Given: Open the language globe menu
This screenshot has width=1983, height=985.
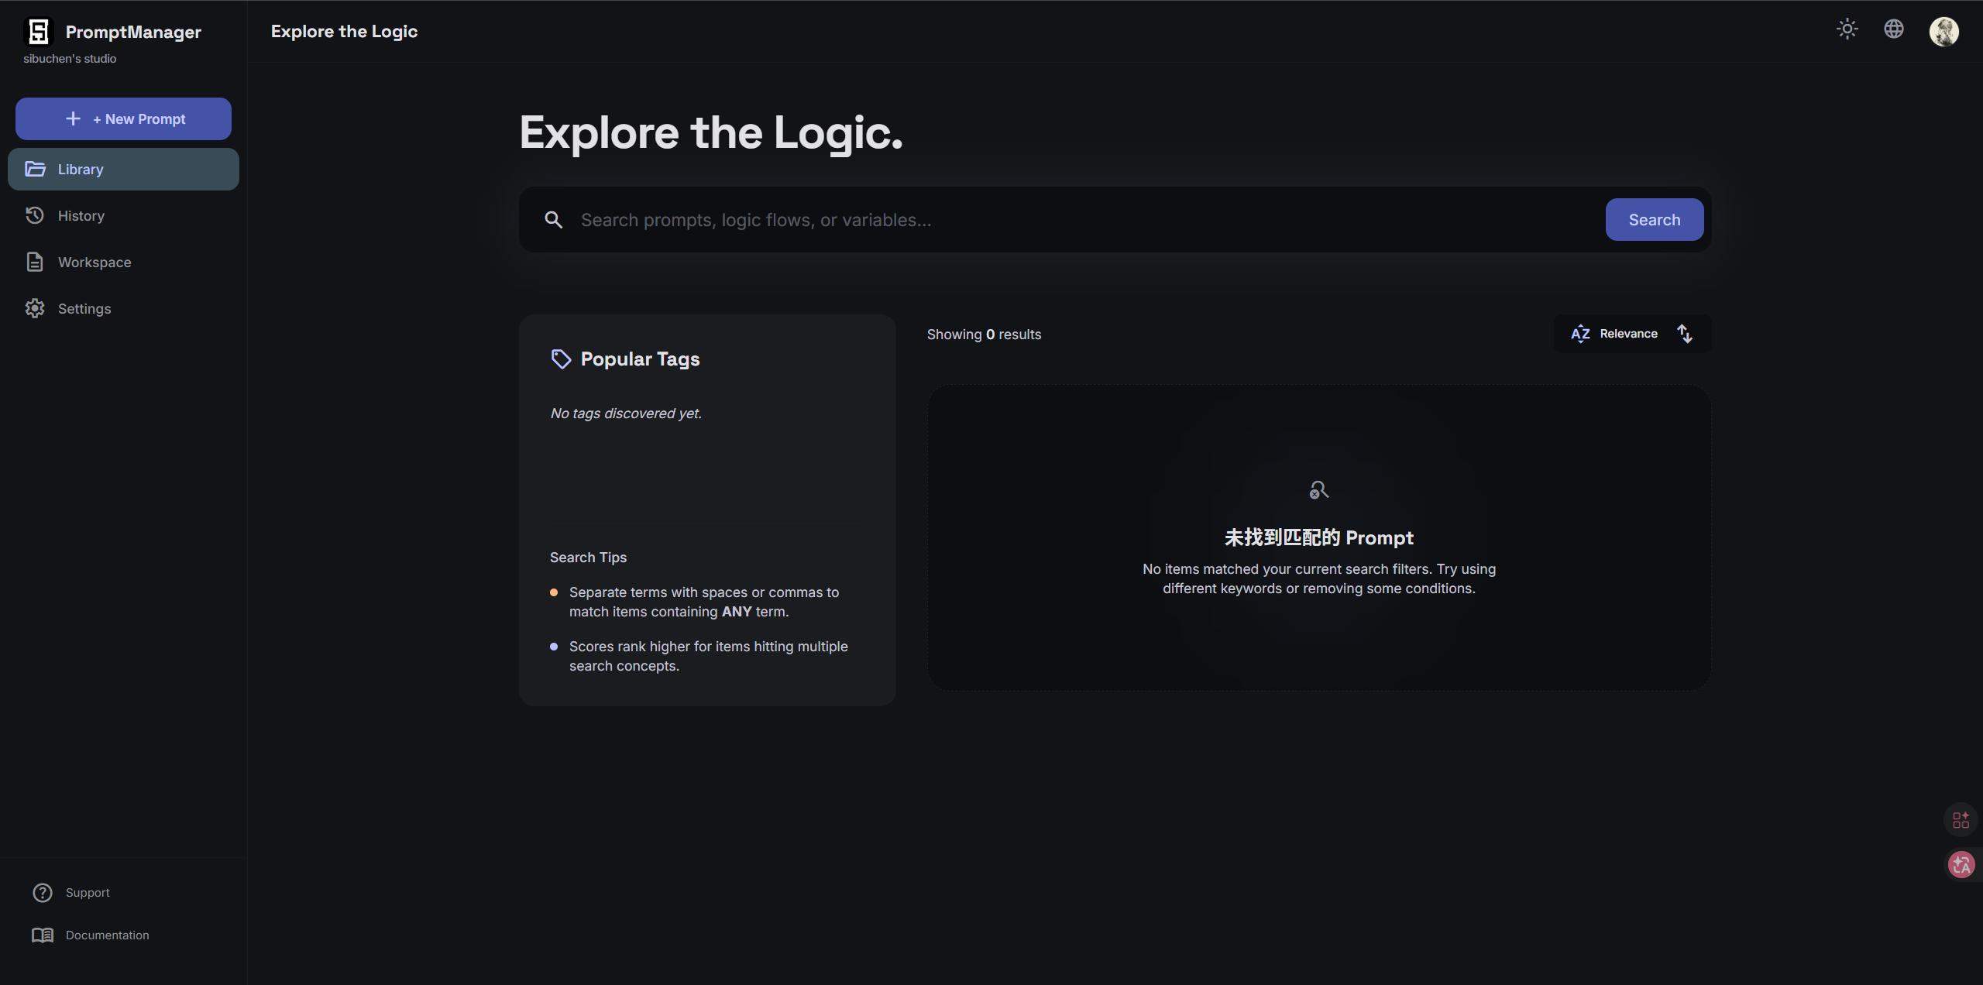Looking at the screenshot, I should [x=1894, y=29].
